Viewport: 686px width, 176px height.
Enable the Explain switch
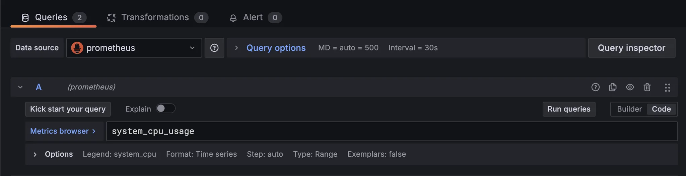(166, 109)
